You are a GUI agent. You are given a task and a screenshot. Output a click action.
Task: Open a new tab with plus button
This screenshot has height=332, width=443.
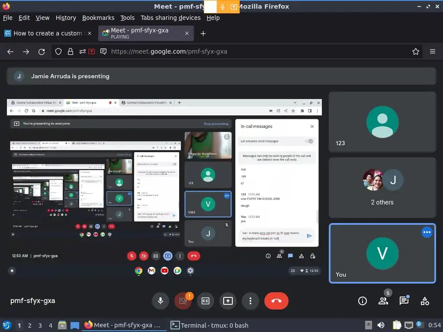(203, 34)
